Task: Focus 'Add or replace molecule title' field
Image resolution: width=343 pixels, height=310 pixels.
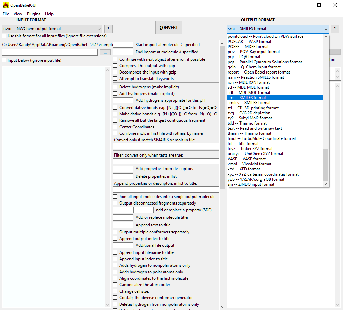Action: [x=123, y=217]
